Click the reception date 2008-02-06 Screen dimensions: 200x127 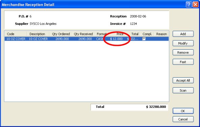[138, 16]
